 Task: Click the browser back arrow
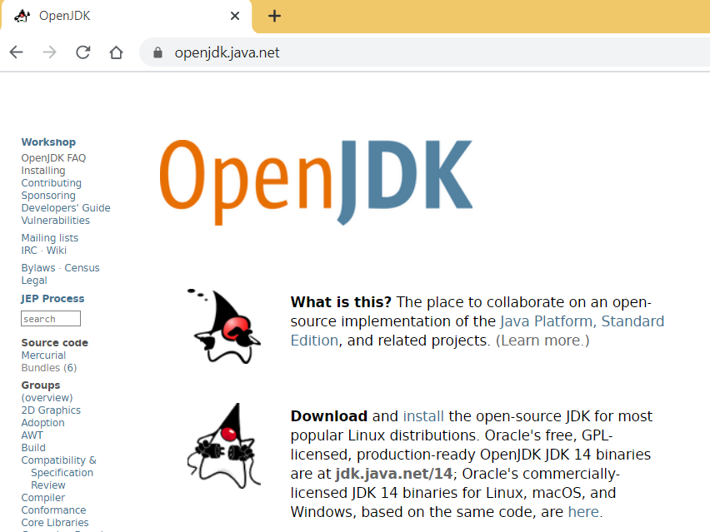(x=17, y=52)
